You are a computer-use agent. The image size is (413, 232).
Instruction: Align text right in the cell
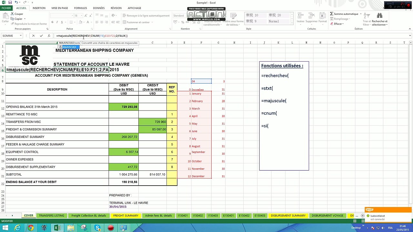click(106, 22)
